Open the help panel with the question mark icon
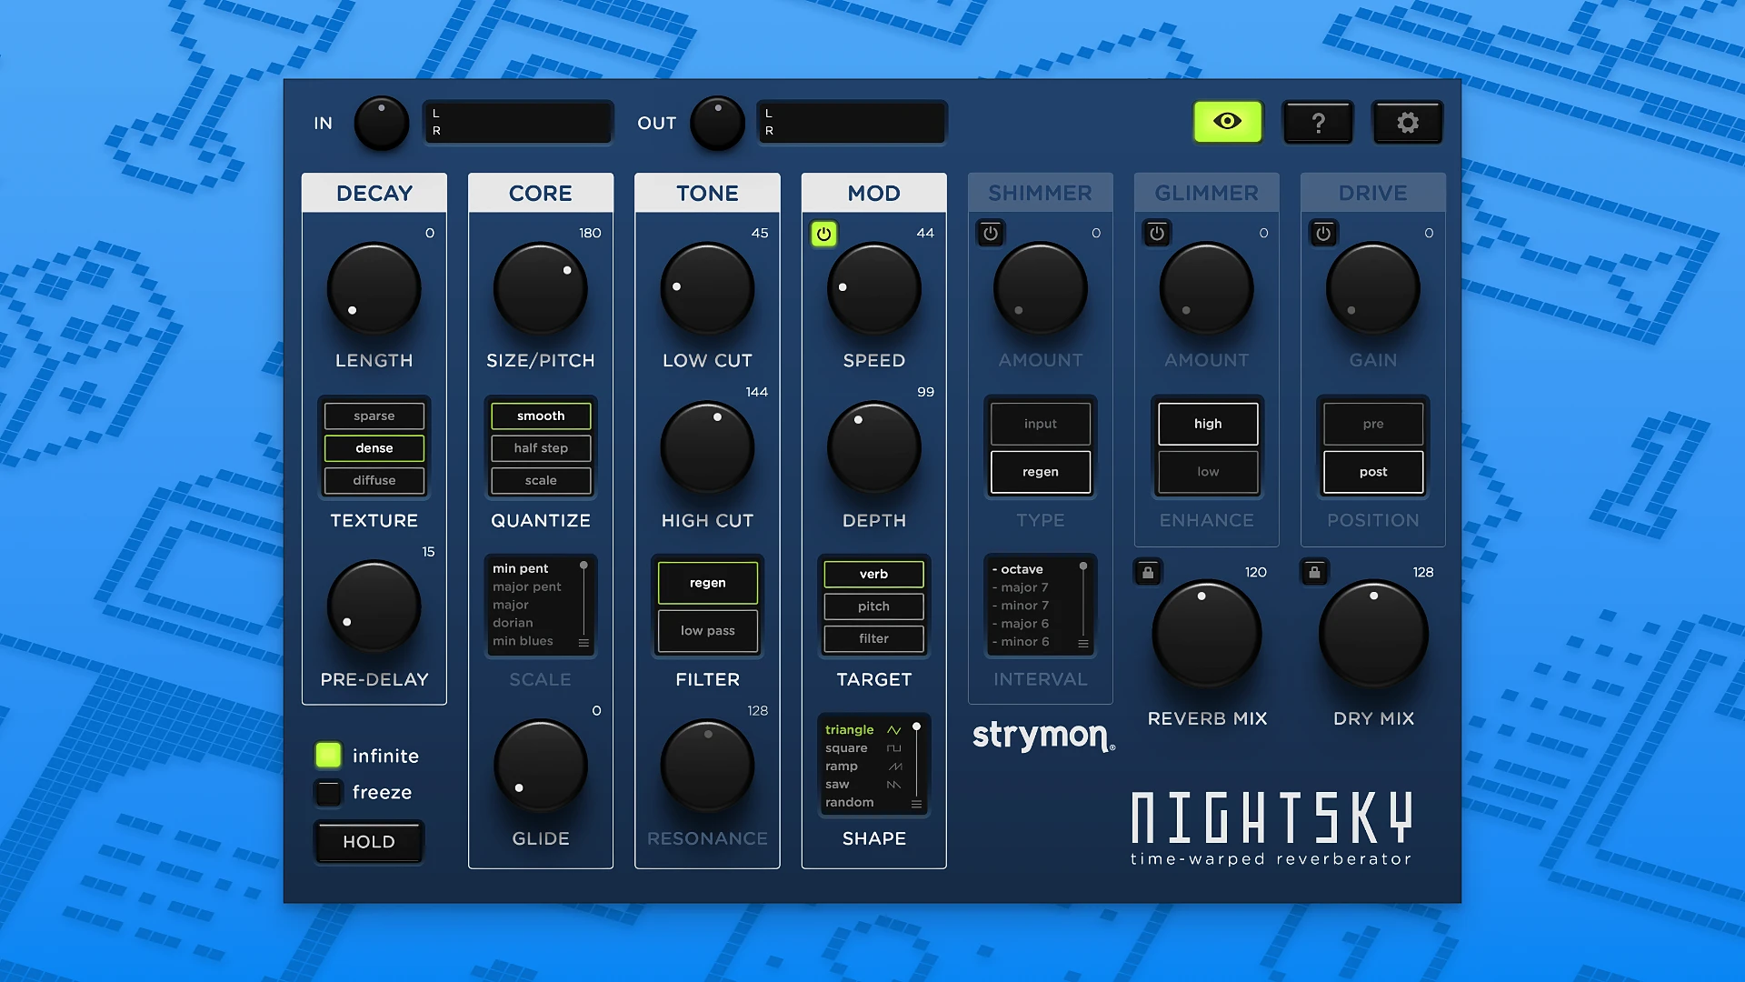 pos(1318,121)
